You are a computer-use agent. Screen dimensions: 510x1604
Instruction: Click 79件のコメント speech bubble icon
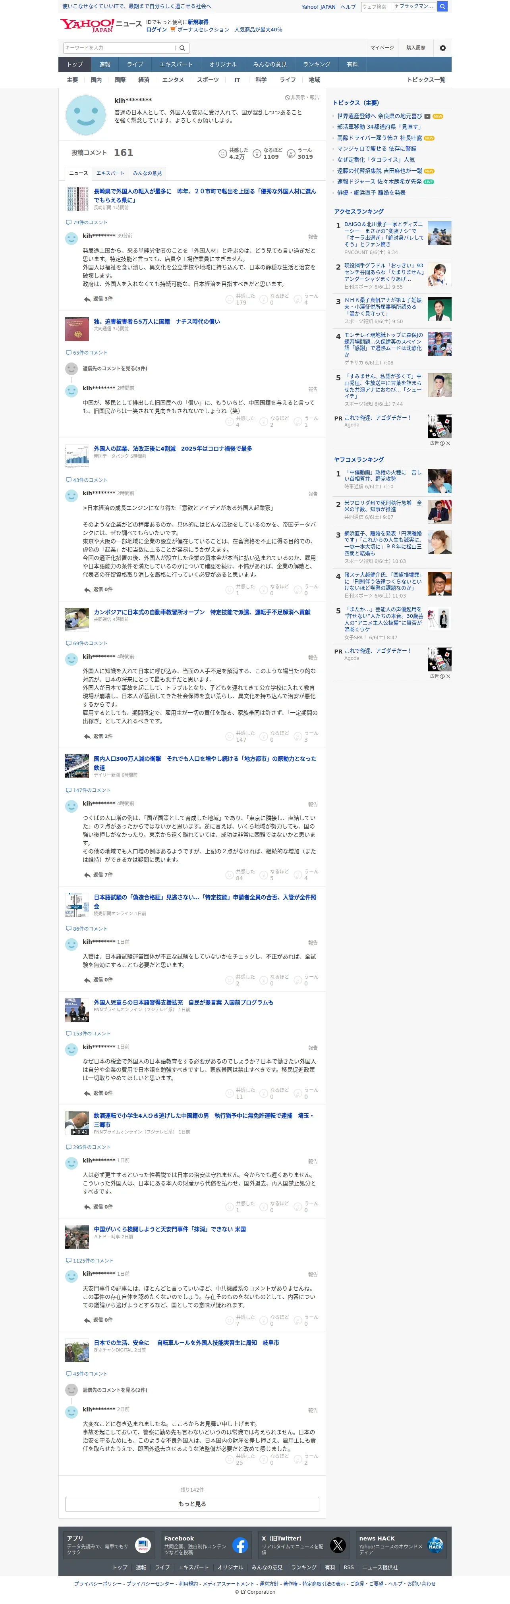point(68,222)
